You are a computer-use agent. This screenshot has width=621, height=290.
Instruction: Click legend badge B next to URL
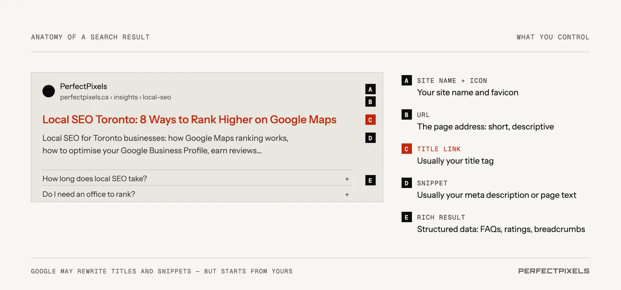(407, 114)
